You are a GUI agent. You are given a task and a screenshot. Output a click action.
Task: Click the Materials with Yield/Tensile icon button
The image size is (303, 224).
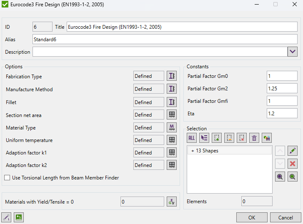pos(172,202)
